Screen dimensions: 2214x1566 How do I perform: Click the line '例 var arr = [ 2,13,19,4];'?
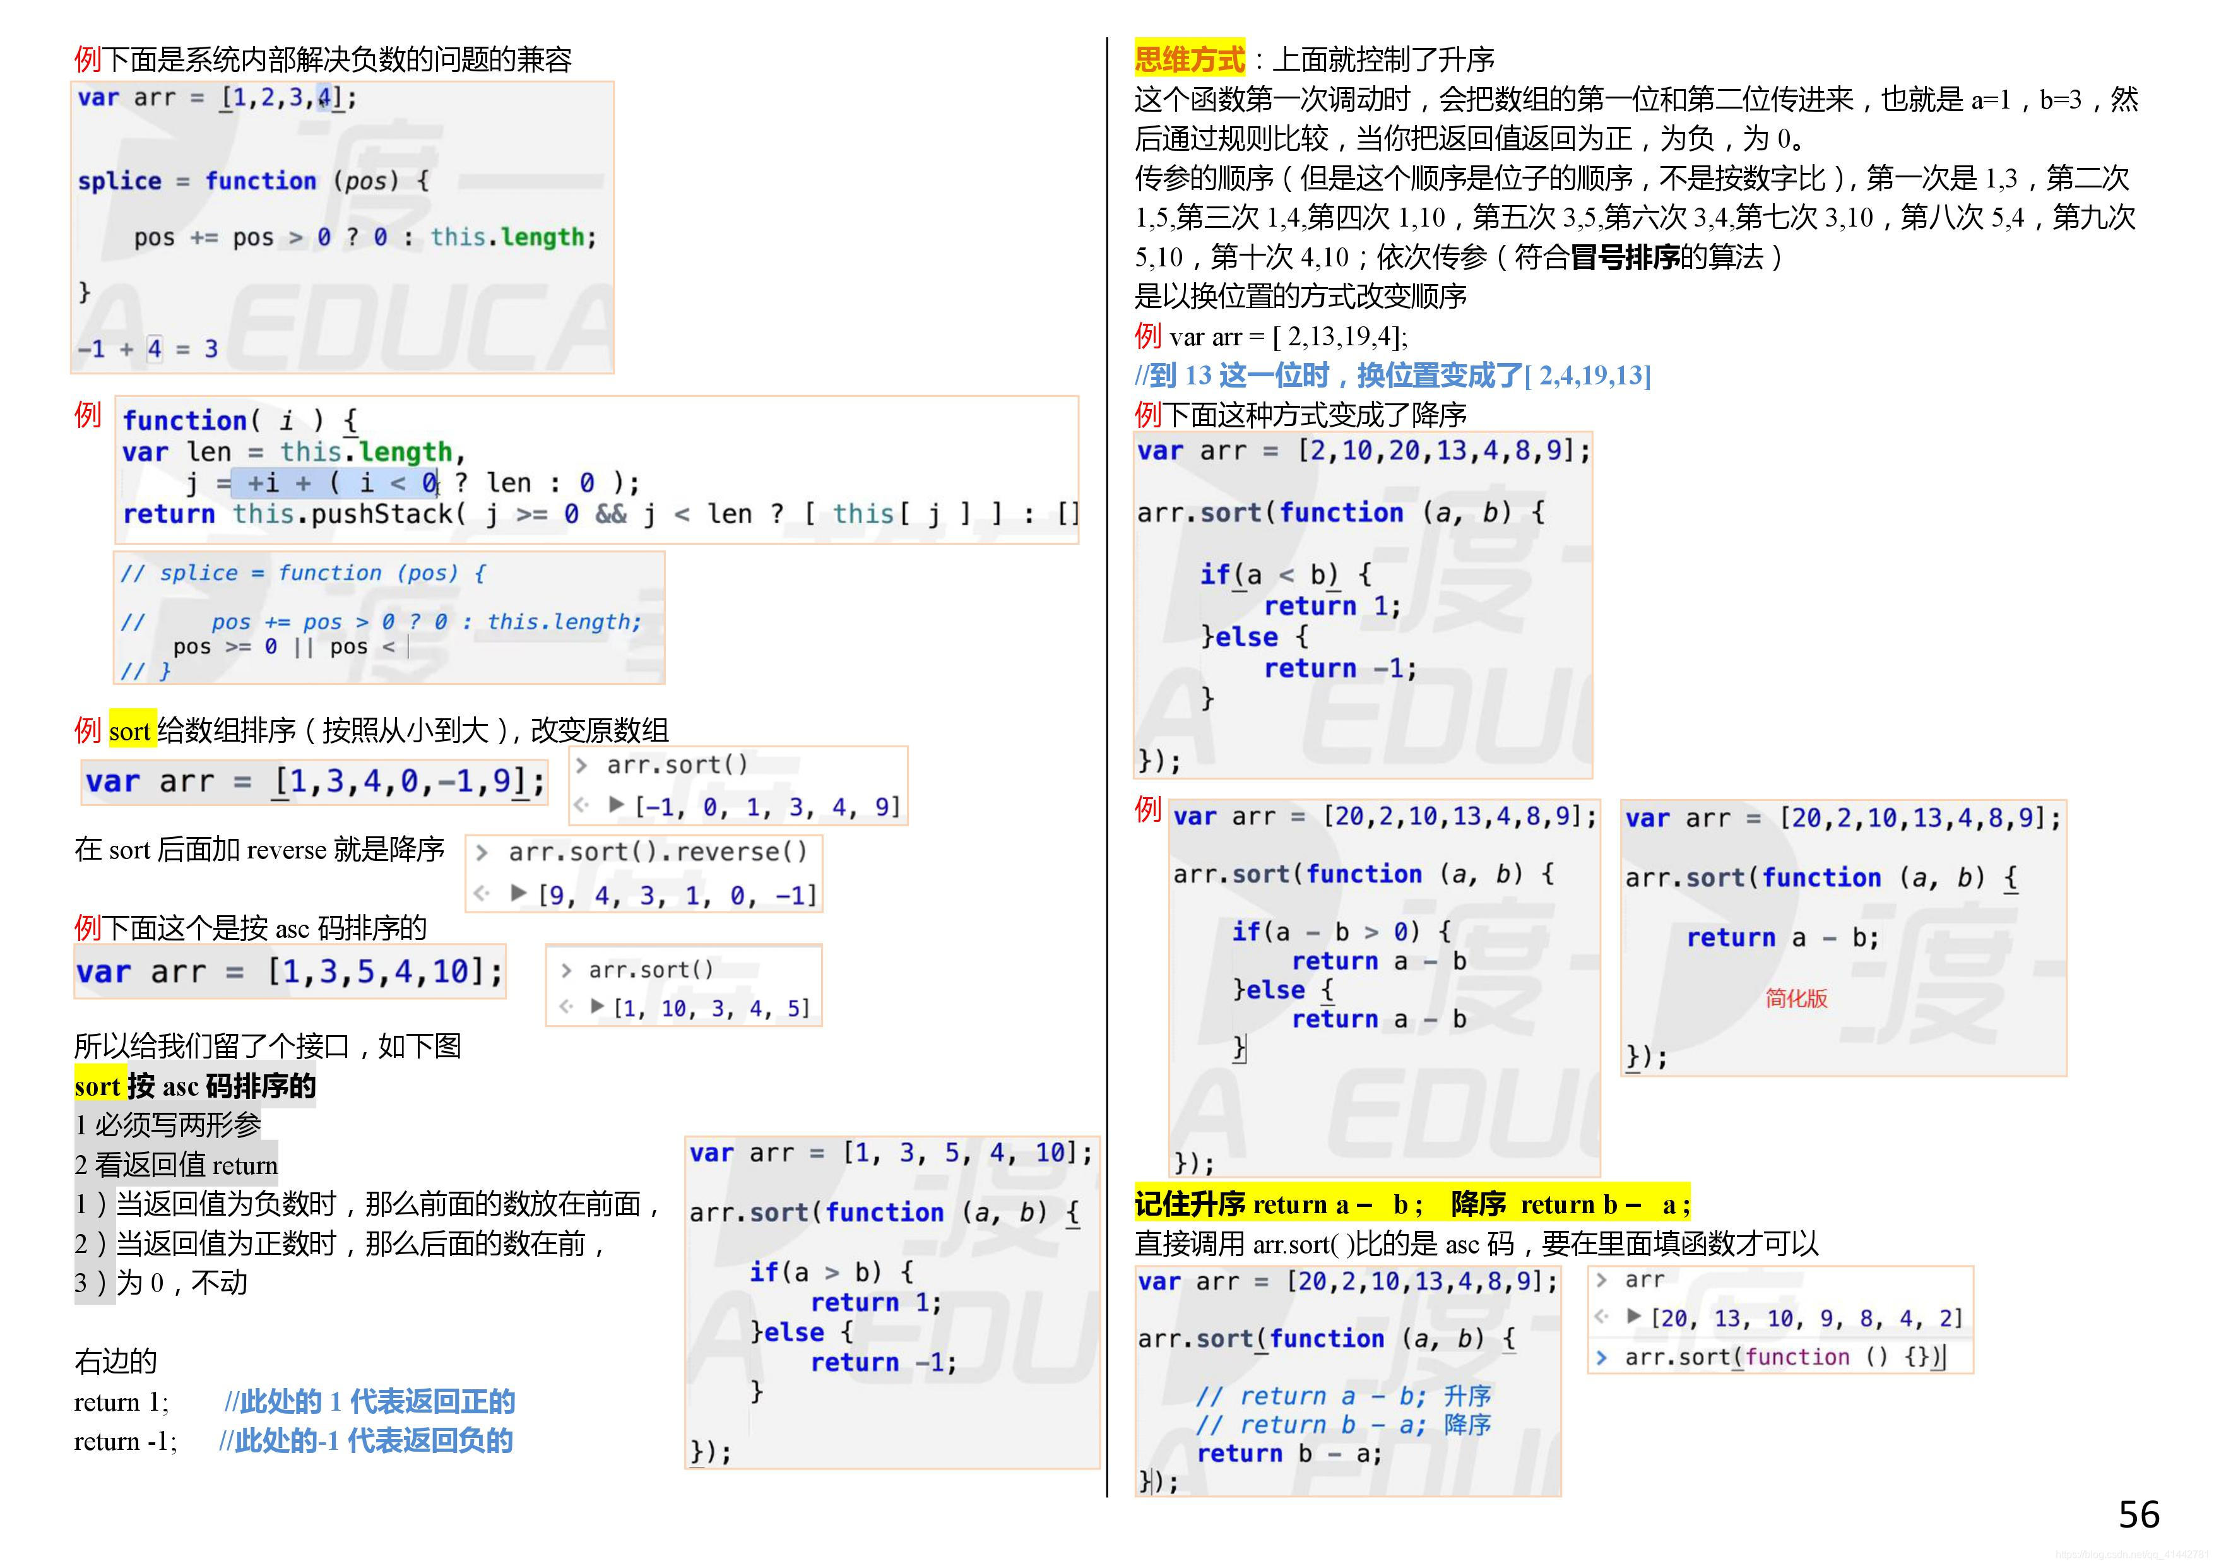click(1271, 336)
